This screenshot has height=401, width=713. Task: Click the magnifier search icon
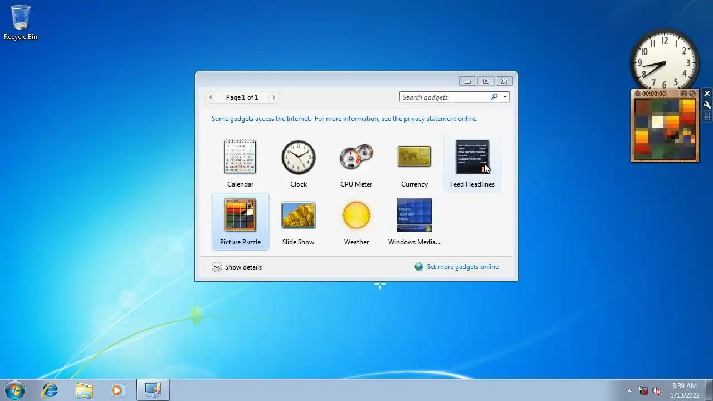(x=494, y=97)
